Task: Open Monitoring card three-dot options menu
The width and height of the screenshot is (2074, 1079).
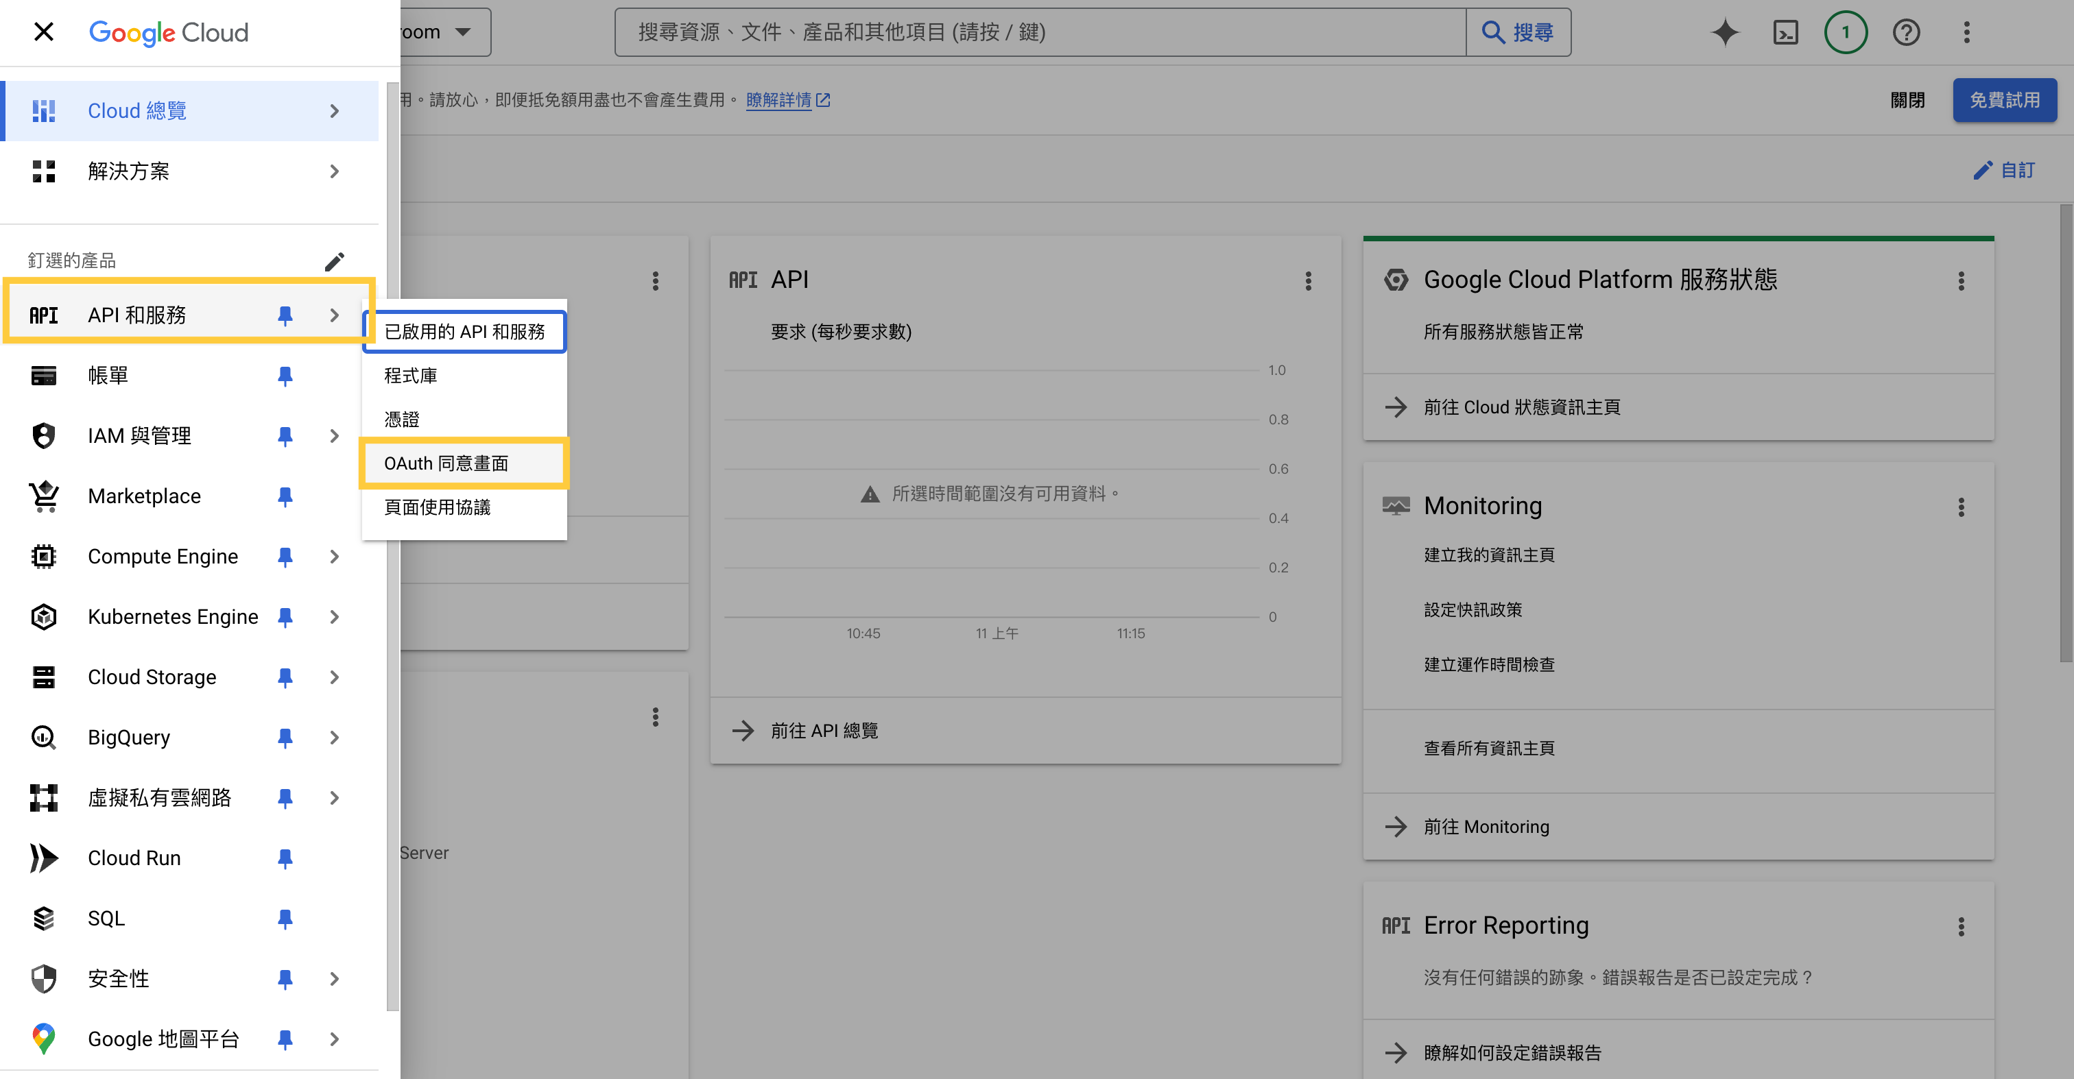Action: pos(1960,506)
